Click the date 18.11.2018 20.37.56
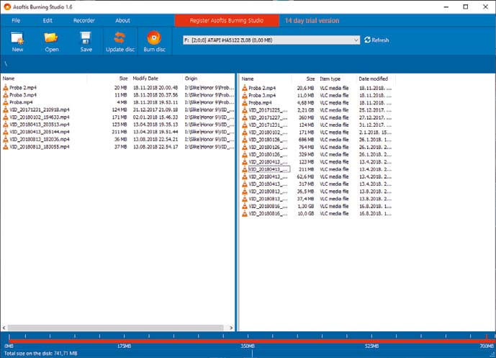496x358 pixels. (155, 95)
